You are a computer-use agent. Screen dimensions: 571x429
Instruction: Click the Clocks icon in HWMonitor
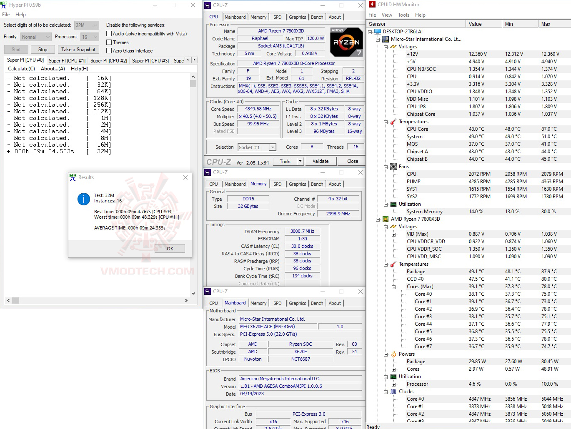coord(393,392)
